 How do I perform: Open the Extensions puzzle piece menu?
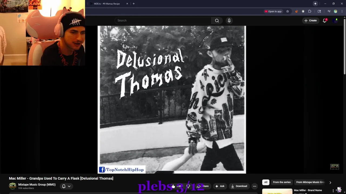pyautogui.click(x=310, y=11)
